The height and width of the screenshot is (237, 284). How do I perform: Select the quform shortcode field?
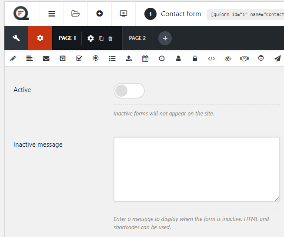245,14
